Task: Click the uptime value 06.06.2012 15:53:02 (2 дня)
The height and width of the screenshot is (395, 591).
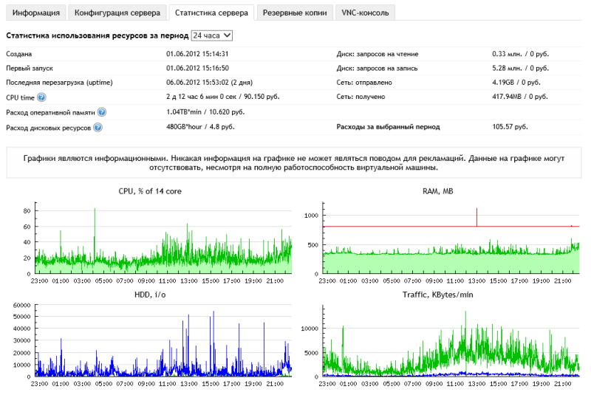Action: pyautogui.click(x=209, y=83)
